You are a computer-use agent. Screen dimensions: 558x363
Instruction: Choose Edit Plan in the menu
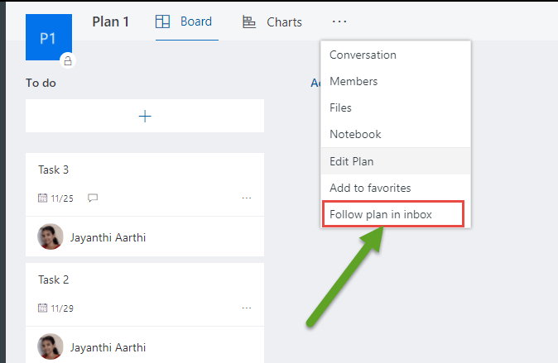pos(352,161)
